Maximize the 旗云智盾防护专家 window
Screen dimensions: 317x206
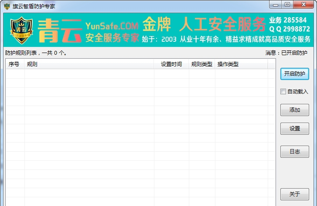tap(287, 5)
